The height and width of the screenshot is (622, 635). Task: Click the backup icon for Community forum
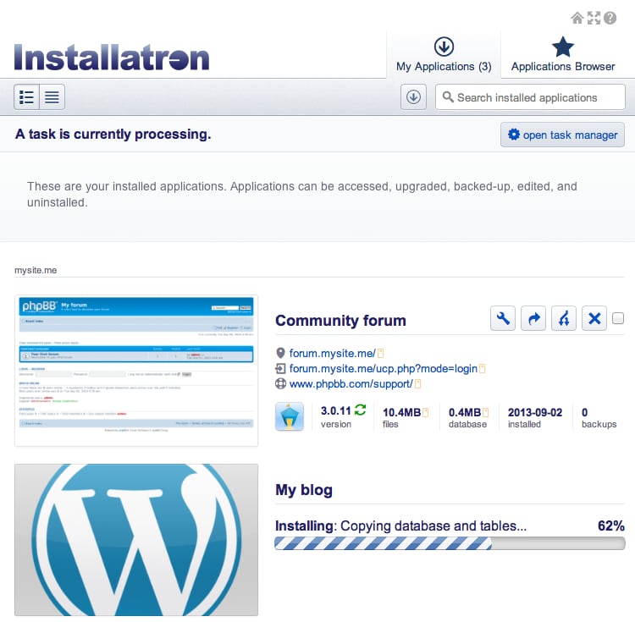tap(564, 318)
